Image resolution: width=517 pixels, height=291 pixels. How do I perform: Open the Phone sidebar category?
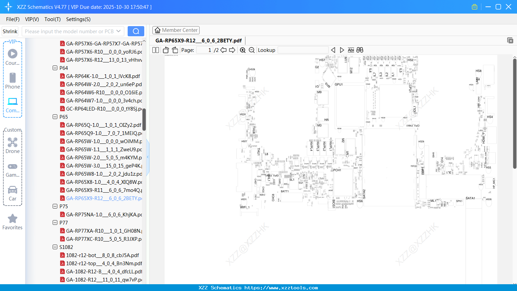pos(13,81)
